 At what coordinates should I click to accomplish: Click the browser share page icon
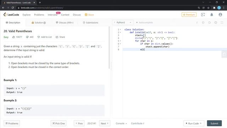(204, 8)
